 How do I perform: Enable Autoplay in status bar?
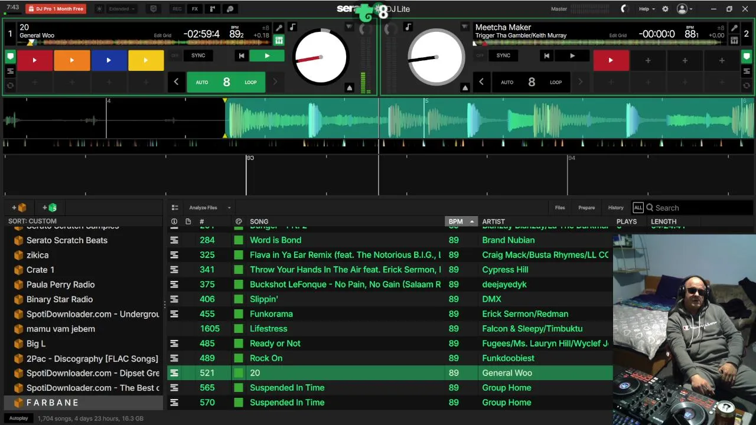coord(18,419)
